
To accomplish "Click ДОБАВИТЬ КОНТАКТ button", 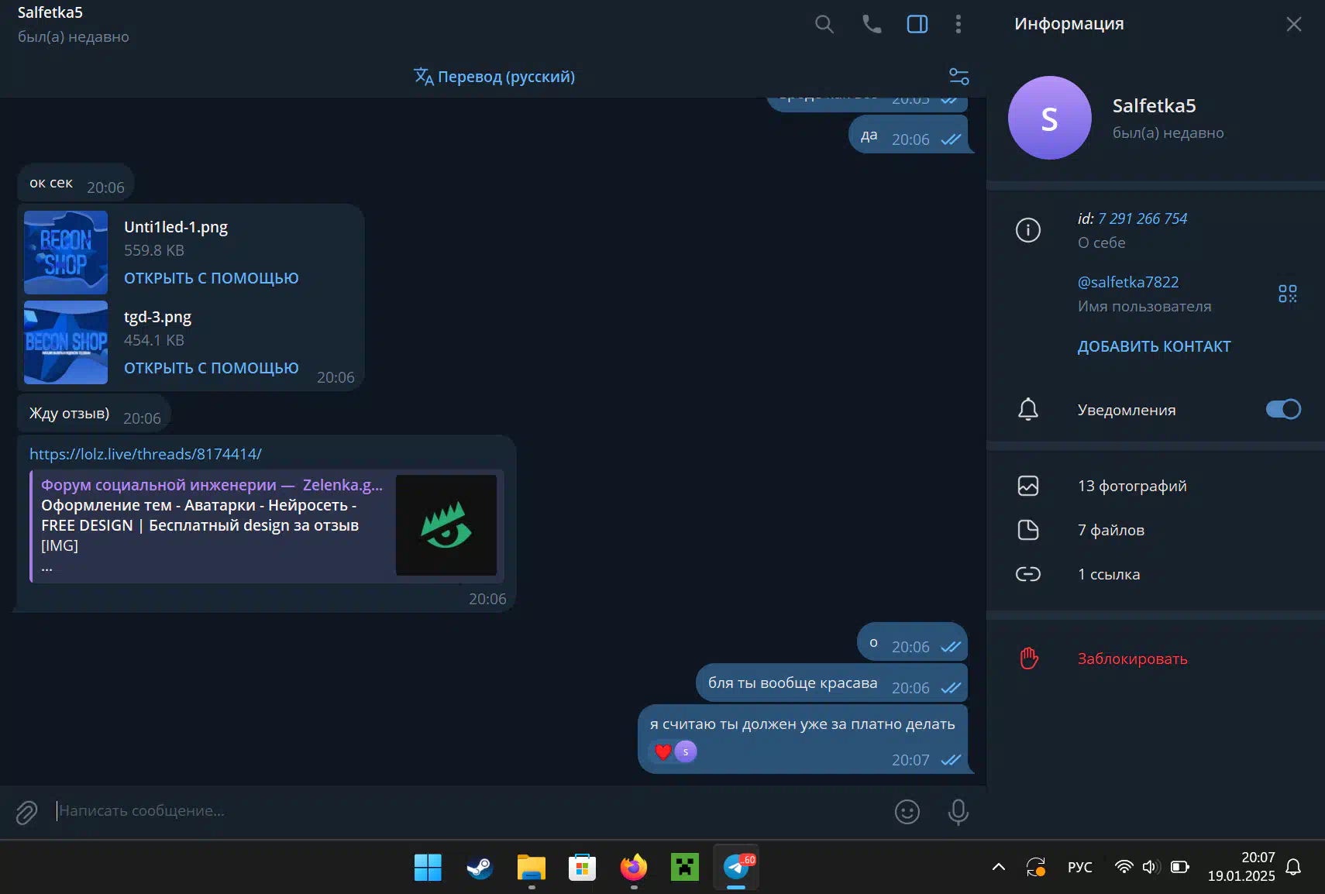I will [1154, 346].
